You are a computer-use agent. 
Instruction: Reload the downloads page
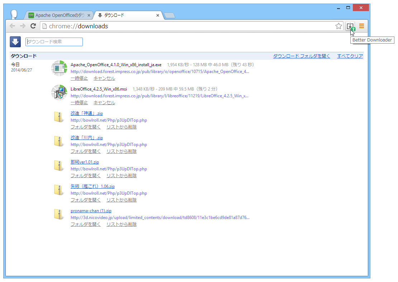tap(33, 26)
